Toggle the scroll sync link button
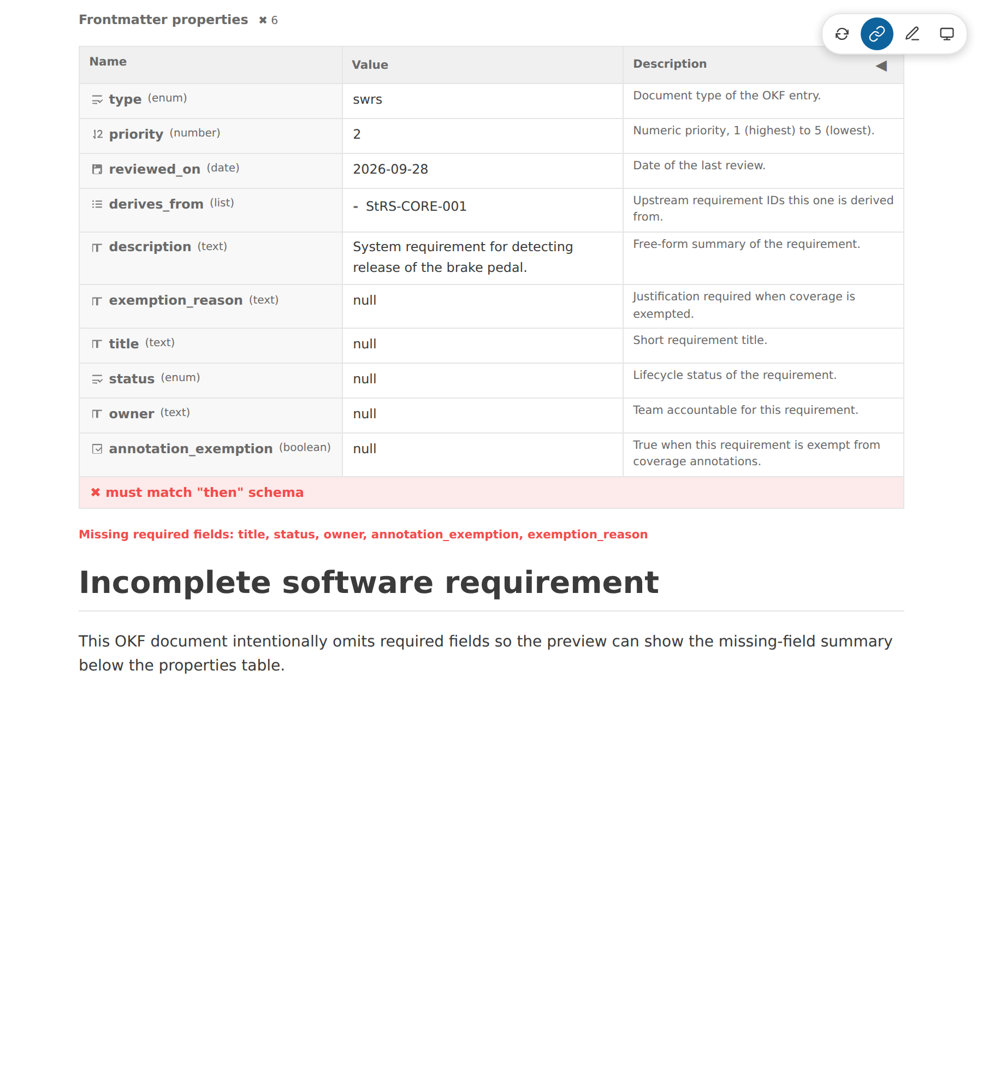983x1092 pixels. click(x=877, y=34)
